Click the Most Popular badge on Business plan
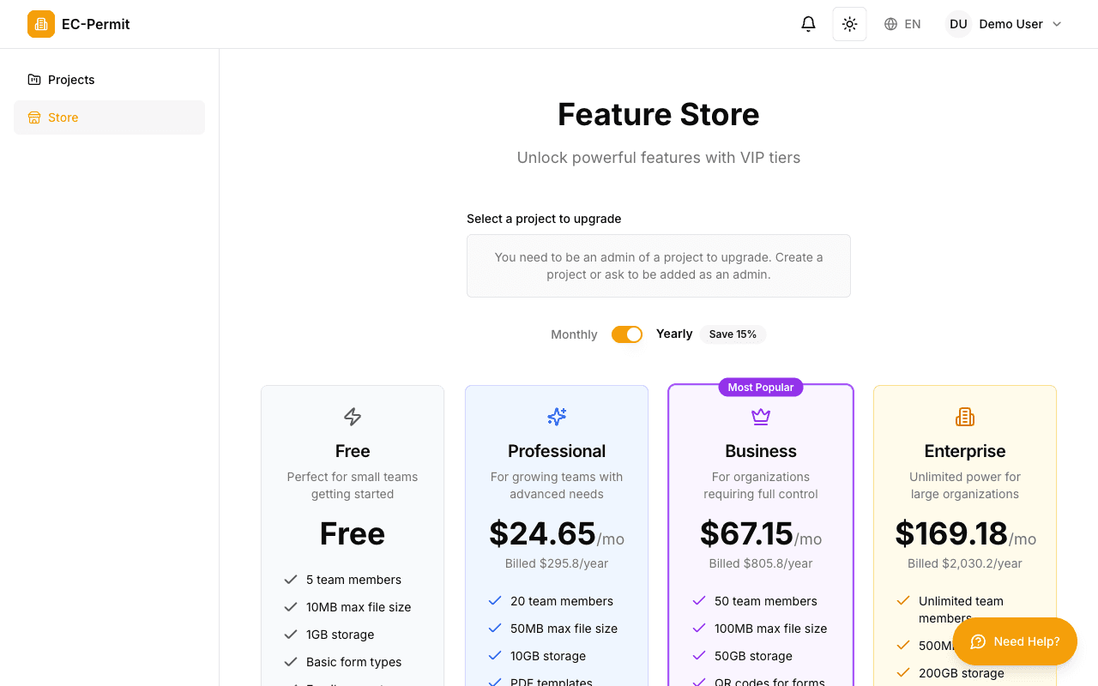Screen dimensions: 1098x686 coord(760,387)
